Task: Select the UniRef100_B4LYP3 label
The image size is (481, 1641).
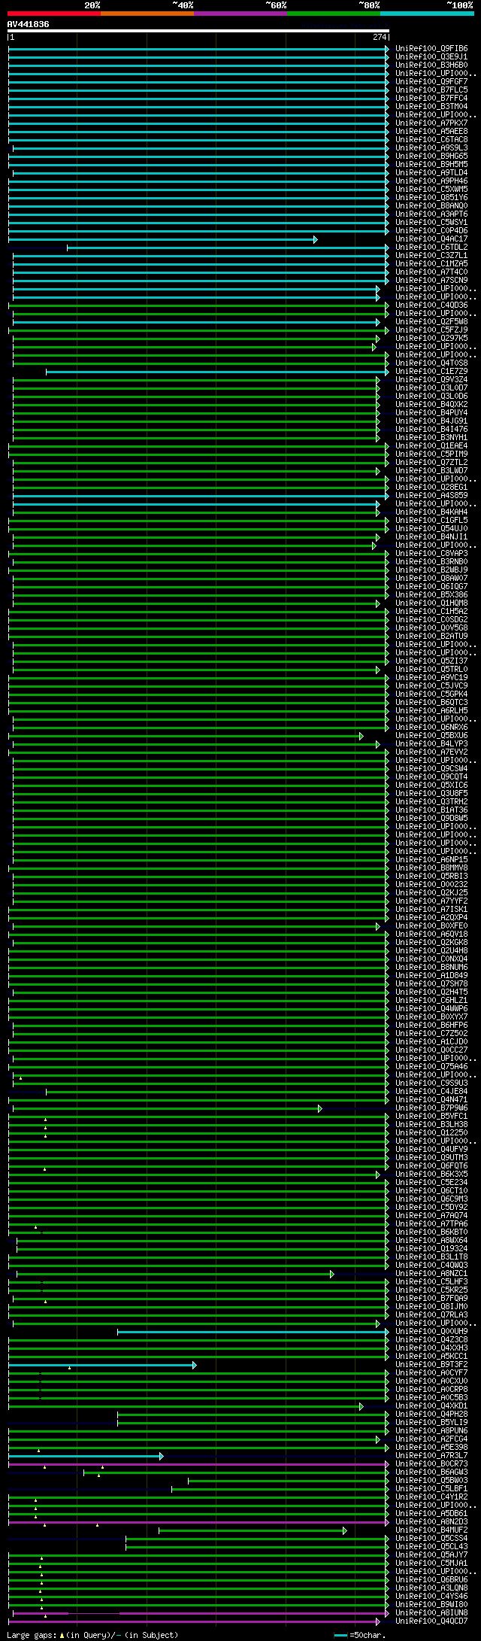Action: [431, 744]
